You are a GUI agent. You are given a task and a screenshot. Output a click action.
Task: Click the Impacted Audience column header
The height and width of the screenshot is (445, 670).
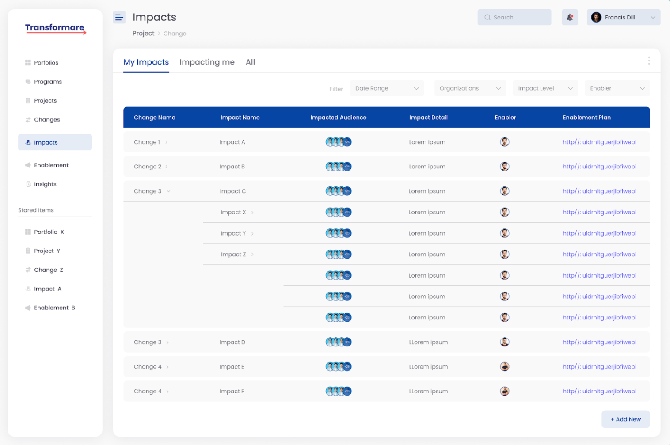coord(338,118)
